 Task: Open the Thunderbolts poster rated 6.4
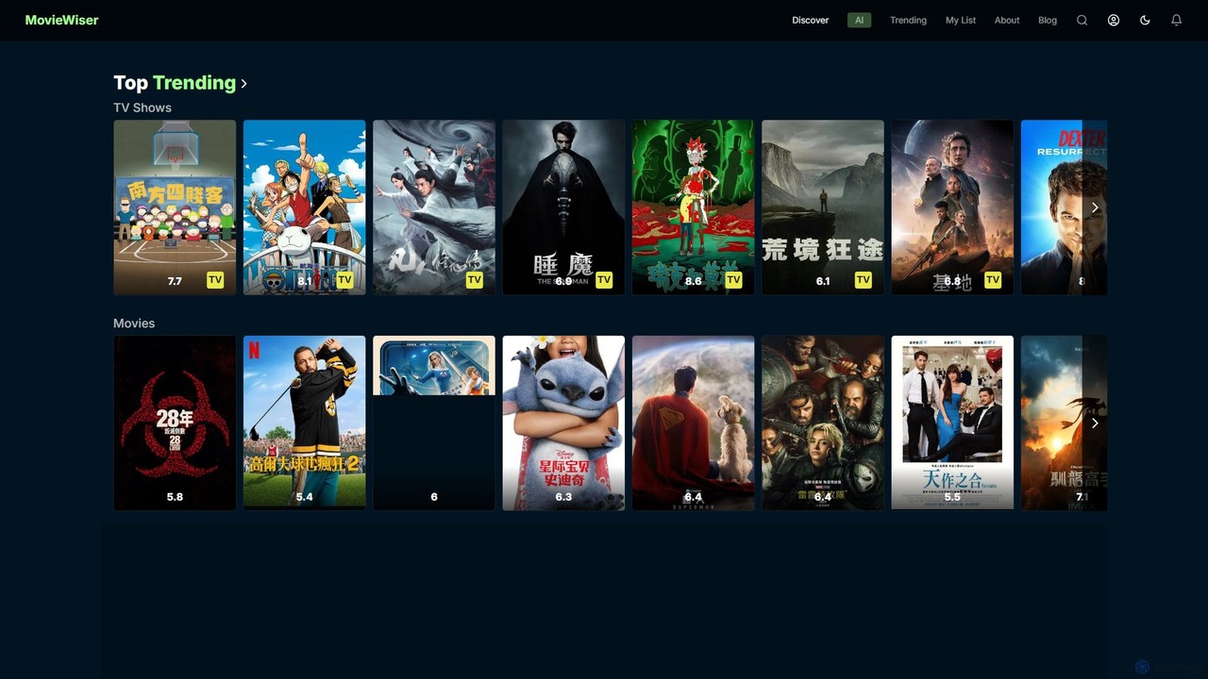823,423
